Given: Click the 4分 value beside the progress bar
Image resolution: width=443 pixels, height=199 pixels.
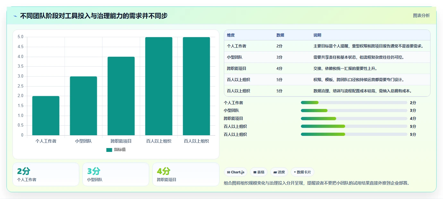Looking at the screenshot, I should [413, 119].
